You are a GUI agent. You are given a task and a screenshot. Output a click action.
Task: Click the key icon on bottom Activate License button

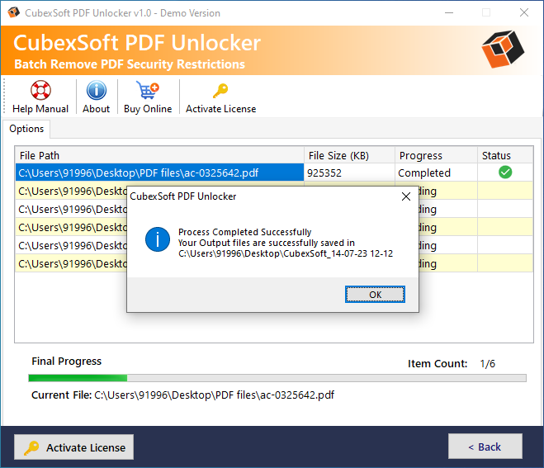coord(31,447)
